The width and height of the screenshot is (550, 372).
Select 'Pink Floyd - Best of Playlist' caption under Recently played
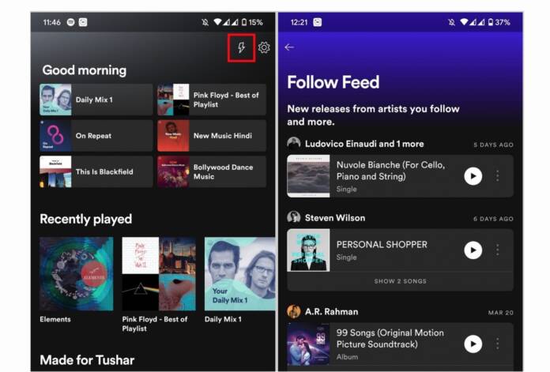[x=155, y=324]
